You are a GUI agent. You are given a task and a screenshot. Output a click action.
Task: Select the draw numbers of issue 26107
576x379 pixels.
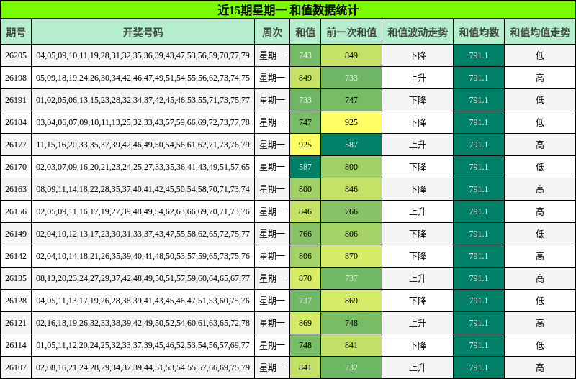tap(143, 367)
